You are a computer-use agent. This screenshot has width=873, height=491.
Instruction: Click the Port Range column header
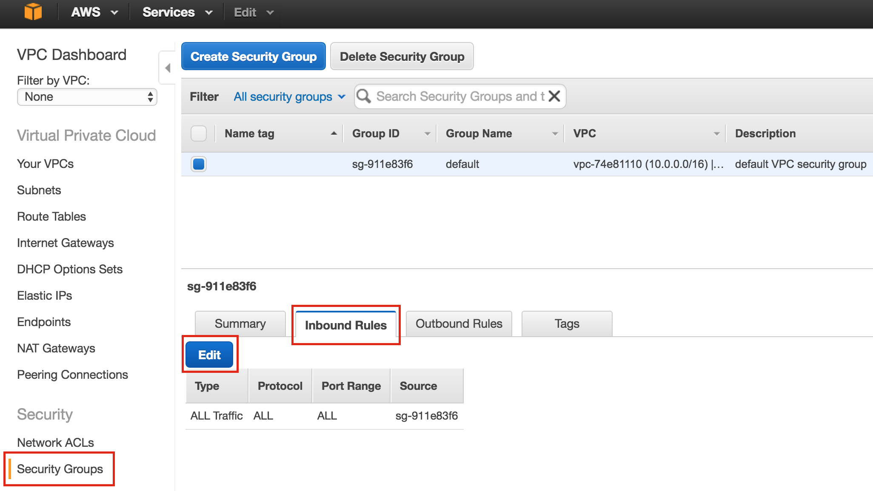[x=351, y=386]
